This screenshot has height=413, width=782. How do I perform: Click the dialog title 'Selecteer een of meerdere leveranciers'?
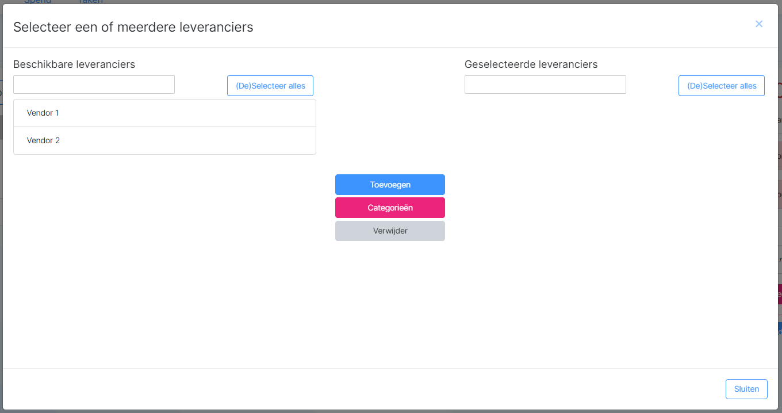tap(133, 27)
